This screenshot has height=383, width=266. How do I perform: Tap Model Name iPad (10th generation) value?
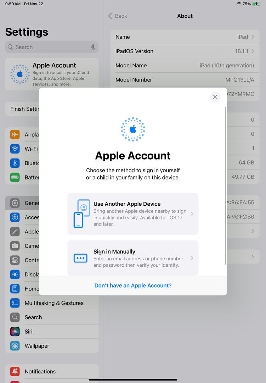coord(227,66)
